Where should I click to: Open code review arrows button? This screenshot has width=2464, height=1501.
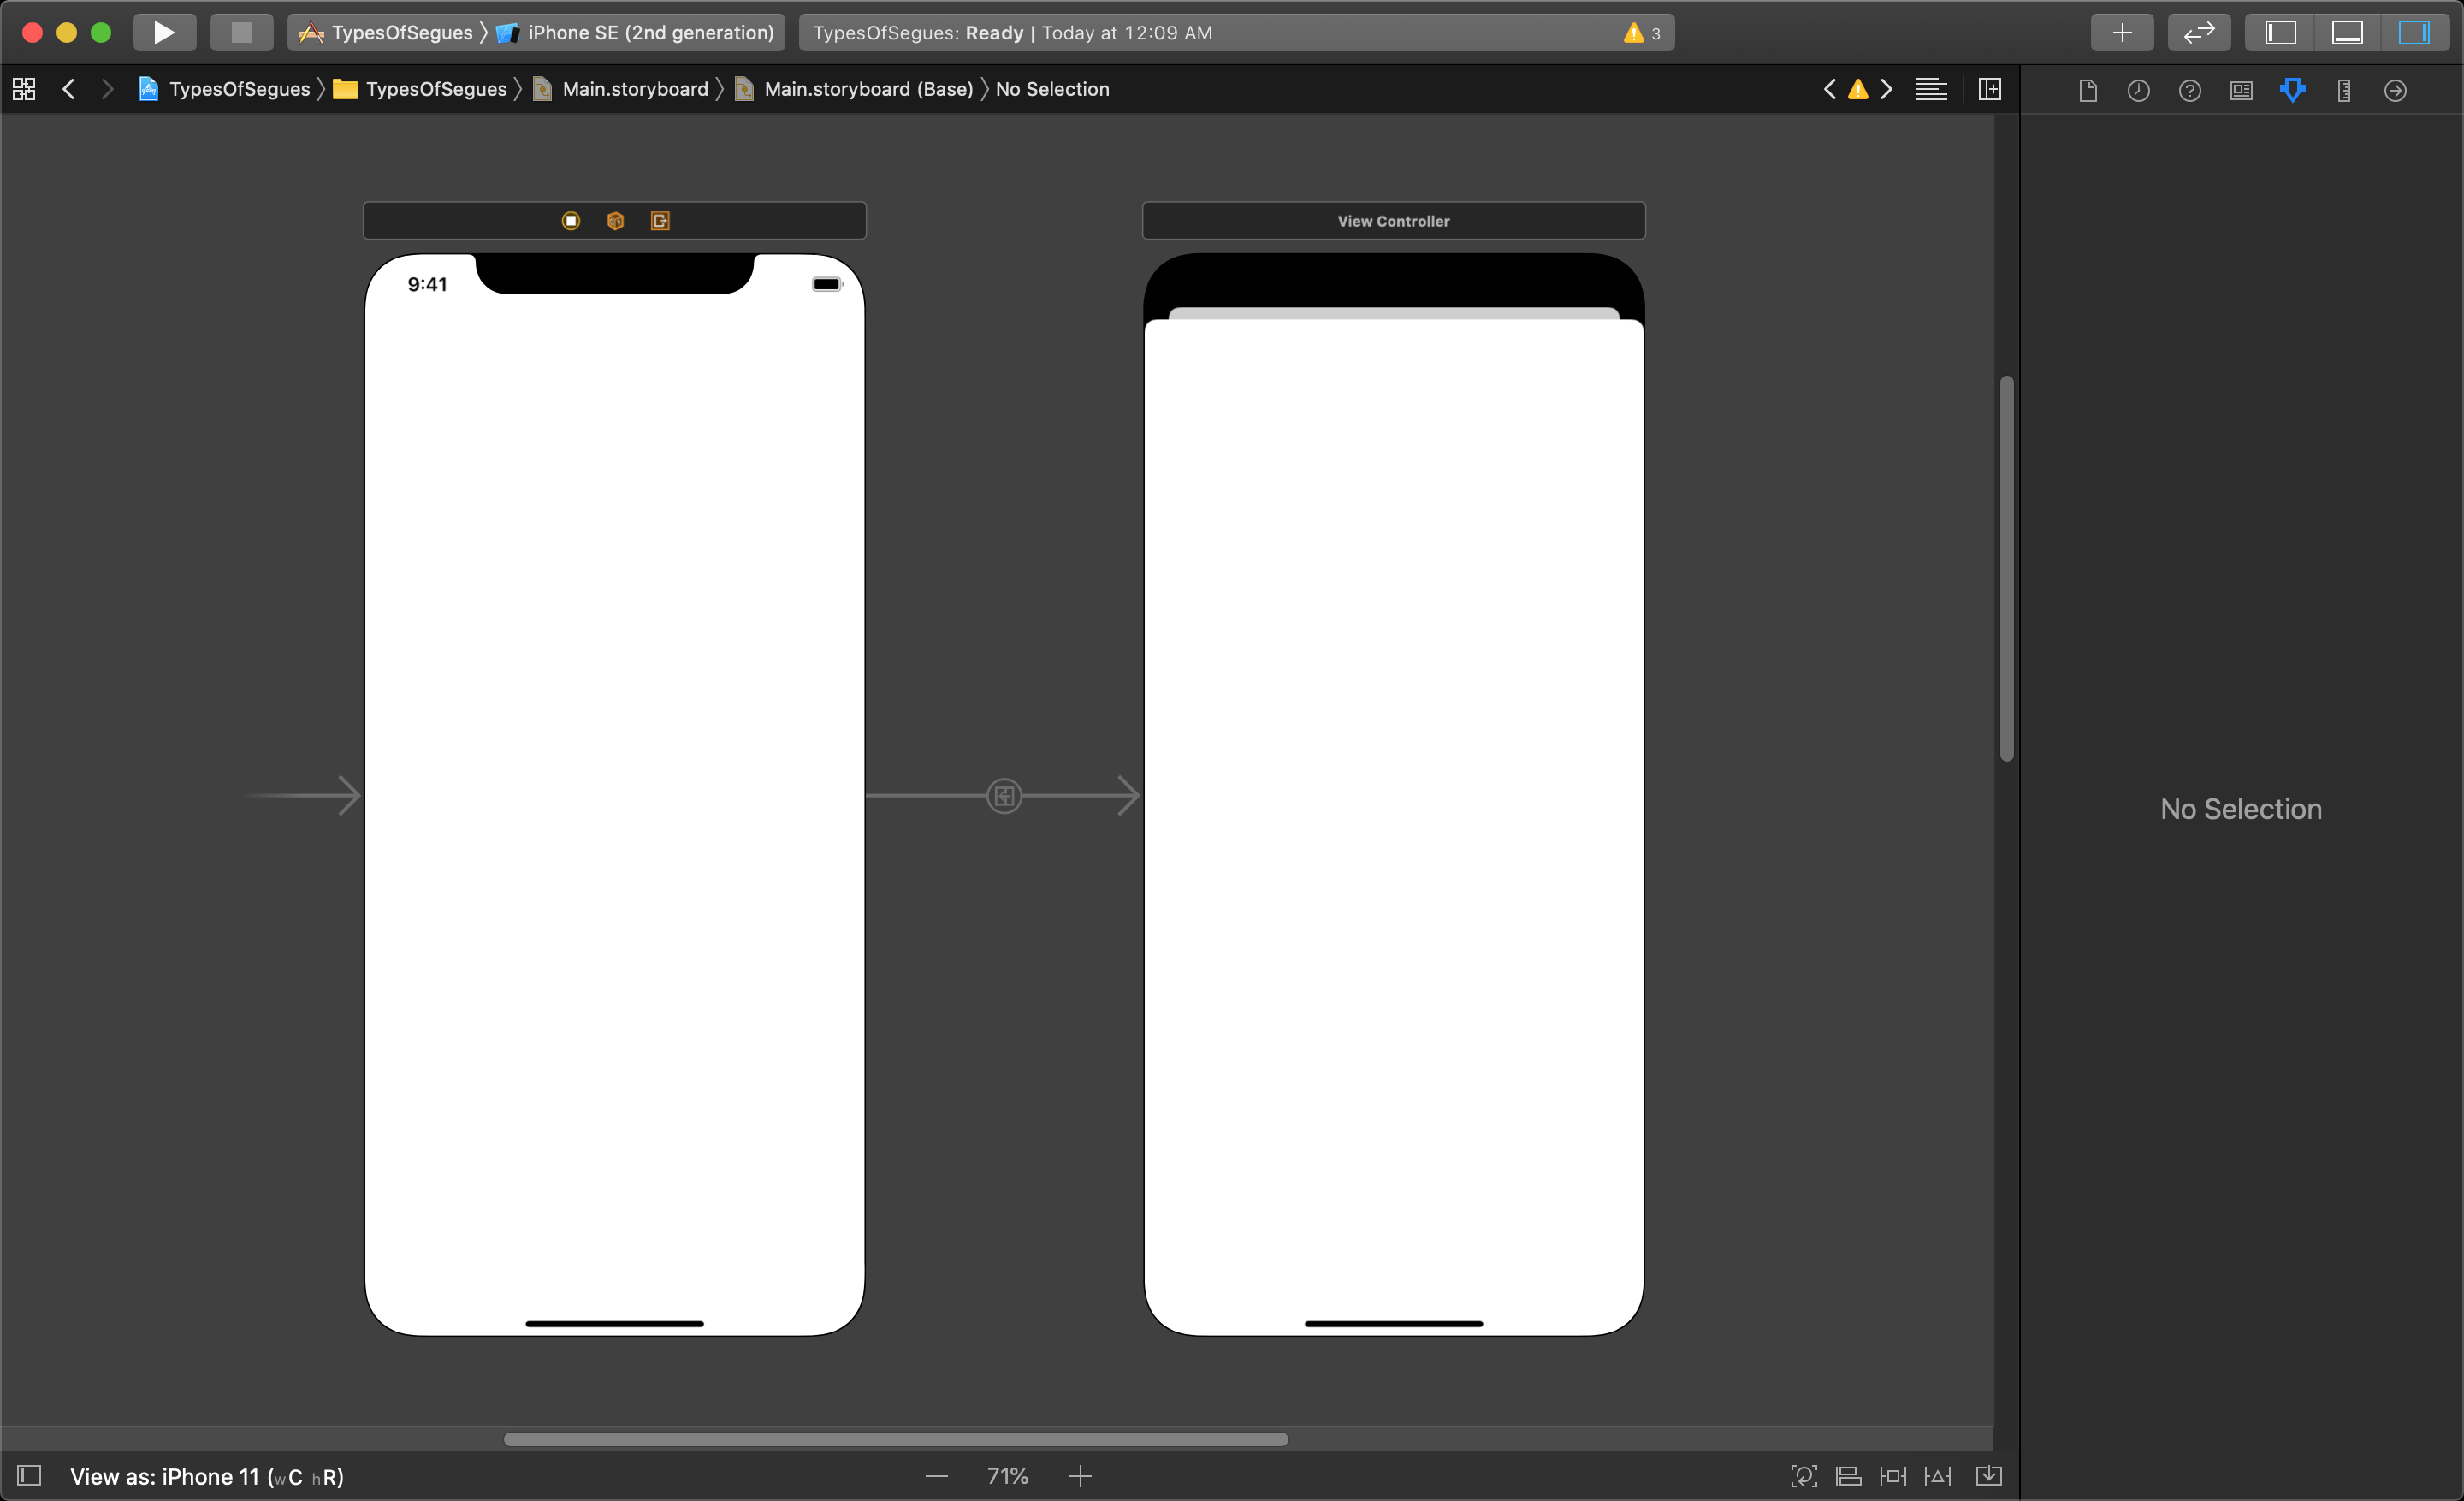[2198, 32]
